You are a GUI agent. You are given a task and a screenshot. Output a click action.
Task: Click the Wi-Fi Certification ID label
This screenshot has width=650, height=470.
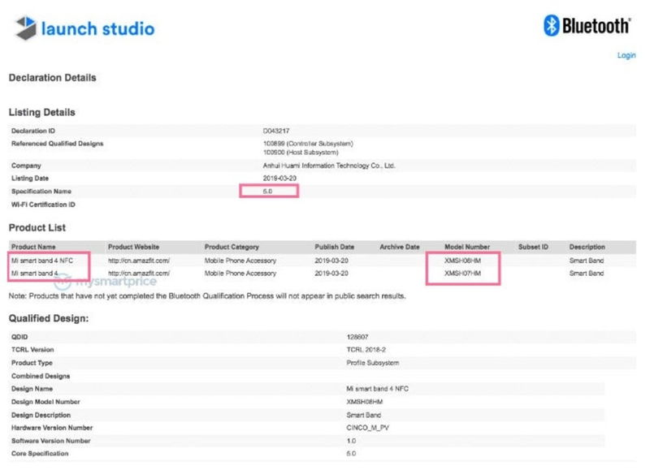pyautogui.click(x=43, y=205)
